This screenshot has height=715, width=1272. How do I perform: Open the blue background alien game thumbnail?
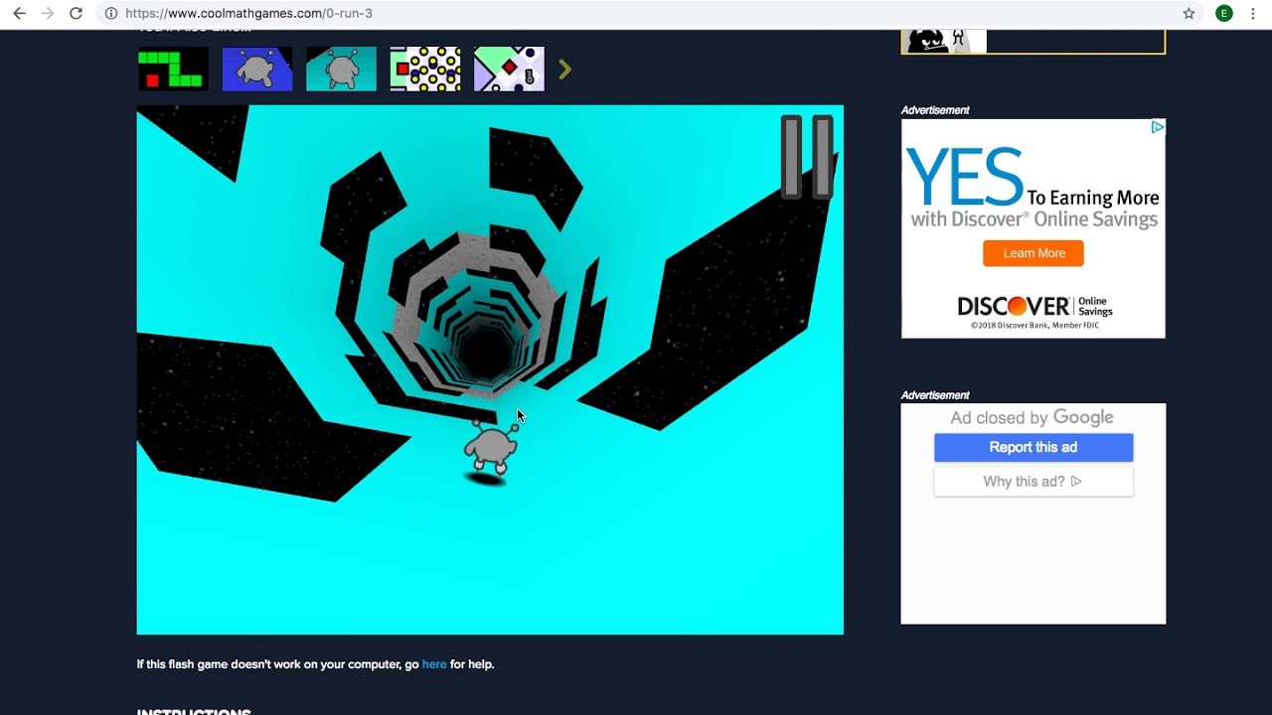tap(257, 69)
